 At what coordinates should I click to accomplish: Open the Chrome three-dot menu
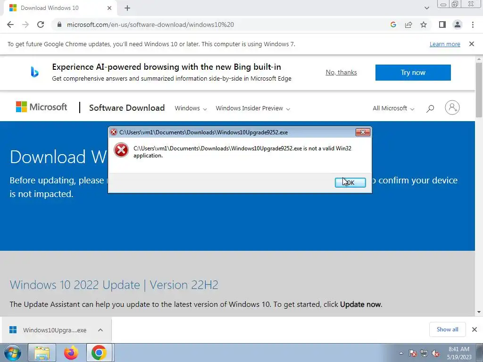pyautogui.click(x=473, y=25)
